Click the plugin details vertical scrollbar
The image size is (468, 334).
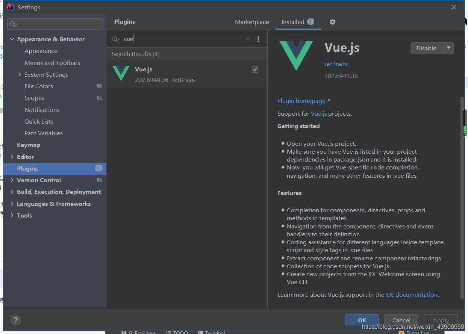tap(463, 198)
